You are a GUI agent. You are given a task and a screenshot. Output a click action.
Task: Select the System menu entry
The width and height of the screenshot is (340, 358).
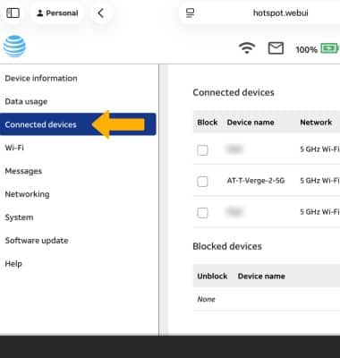(x=19, y=217)
